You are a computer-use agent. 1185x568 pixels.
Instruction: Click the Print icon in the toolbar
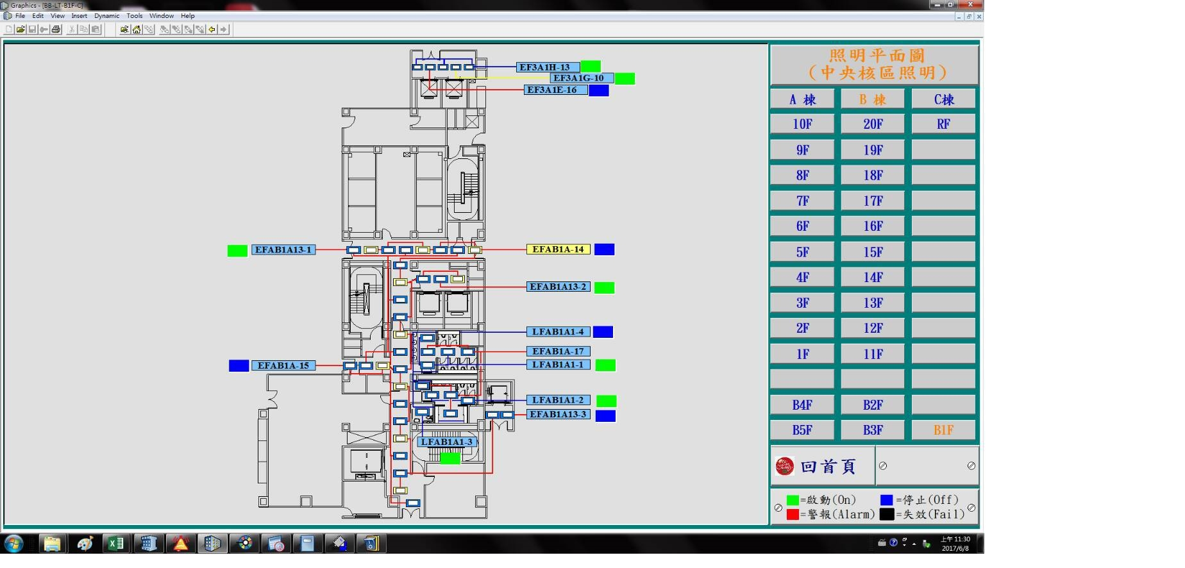click(56, 29)
